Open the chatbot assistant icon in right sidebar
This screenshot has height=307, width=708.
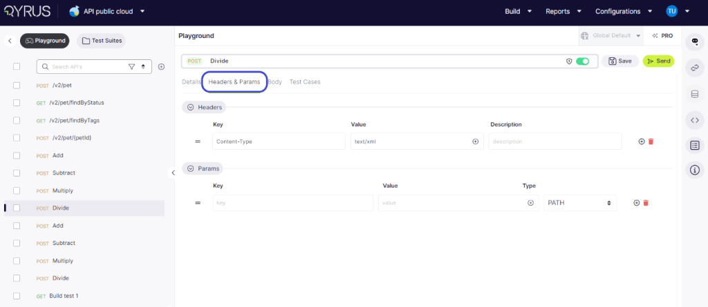(x=694, y=41)
